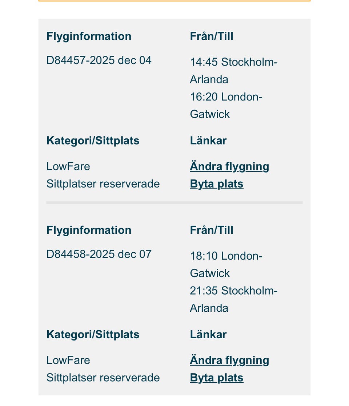Click the LowFare category for flight D84457
The image size is (349, 406).
click(68, 166)
